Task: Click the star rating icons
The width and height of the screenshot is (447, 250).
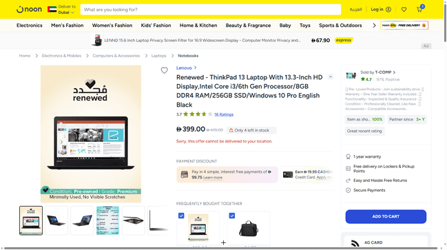Action: (198, 114)
